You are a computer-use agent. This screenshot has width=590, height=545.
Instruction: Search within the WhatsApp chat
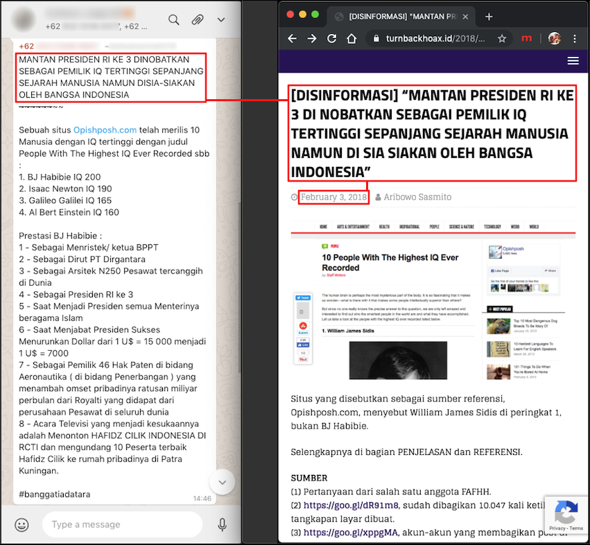click(174, 19)
